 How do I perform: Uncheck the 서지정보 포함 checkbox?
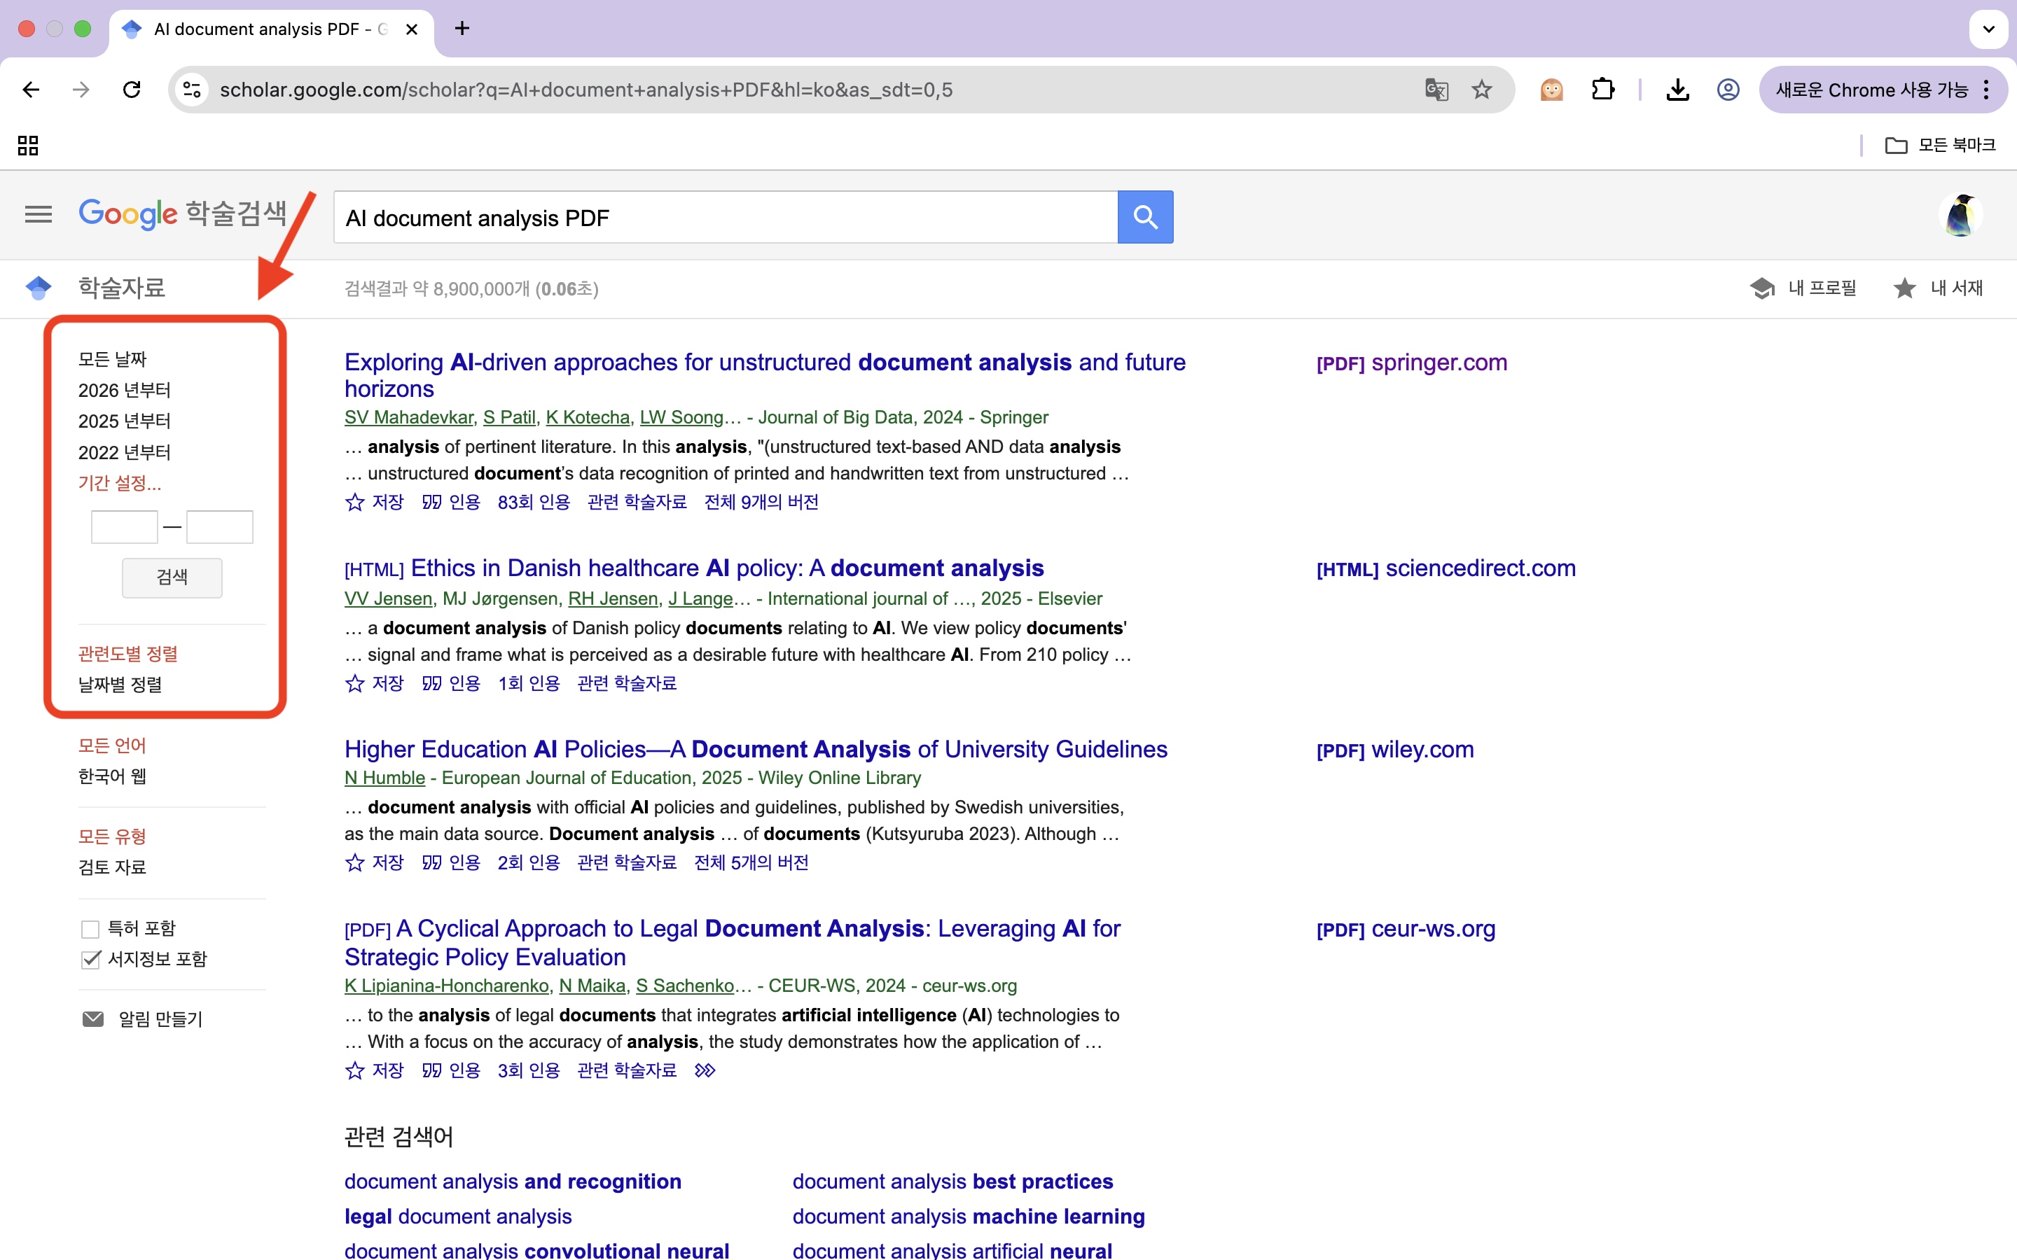90,959
